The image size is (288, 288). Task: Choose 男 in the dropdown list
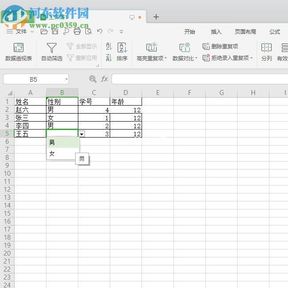[x=63, y=142]
